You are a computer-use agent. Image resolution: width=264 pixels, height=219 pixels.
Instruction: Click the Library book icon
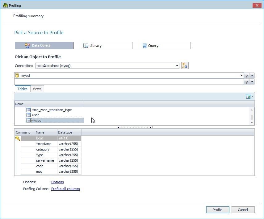pos(86,46)
